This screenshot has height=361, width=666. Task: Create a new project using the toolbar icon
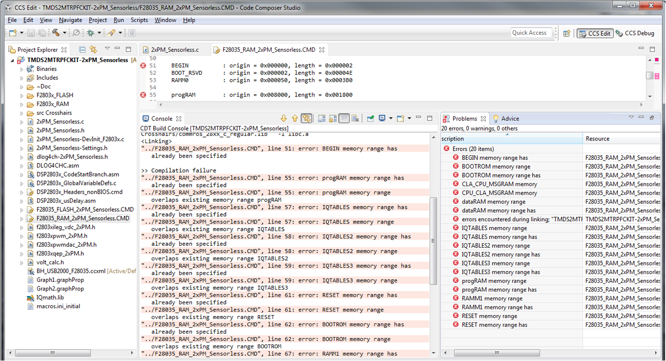13,33
